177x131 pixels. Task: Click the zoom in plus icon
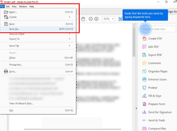[96, 19]
